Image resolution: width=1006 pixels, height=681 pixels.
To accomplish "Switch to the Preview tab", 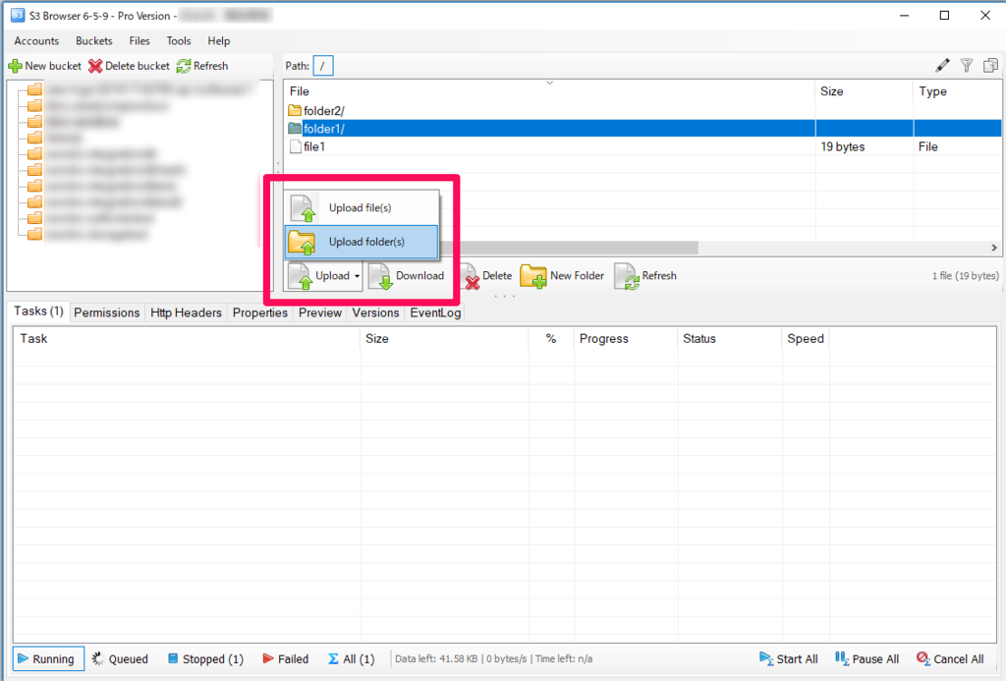I will pyautogui.click(x=320, y=312).
